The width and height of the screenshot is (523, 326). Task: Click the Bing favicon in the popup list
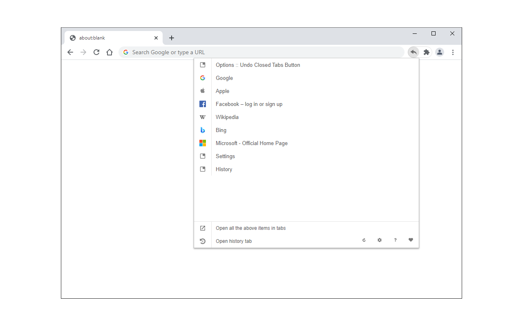point(203,130)
